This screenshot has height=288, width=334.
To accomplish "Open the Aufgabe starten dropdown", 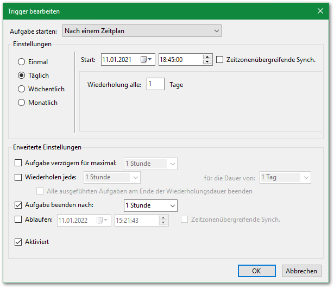I will 142,31.
